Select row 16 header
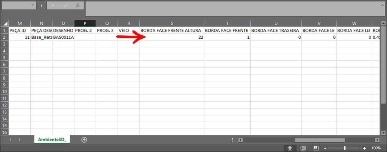This screenshot has width=387, height=152. [x=5, y=132]
